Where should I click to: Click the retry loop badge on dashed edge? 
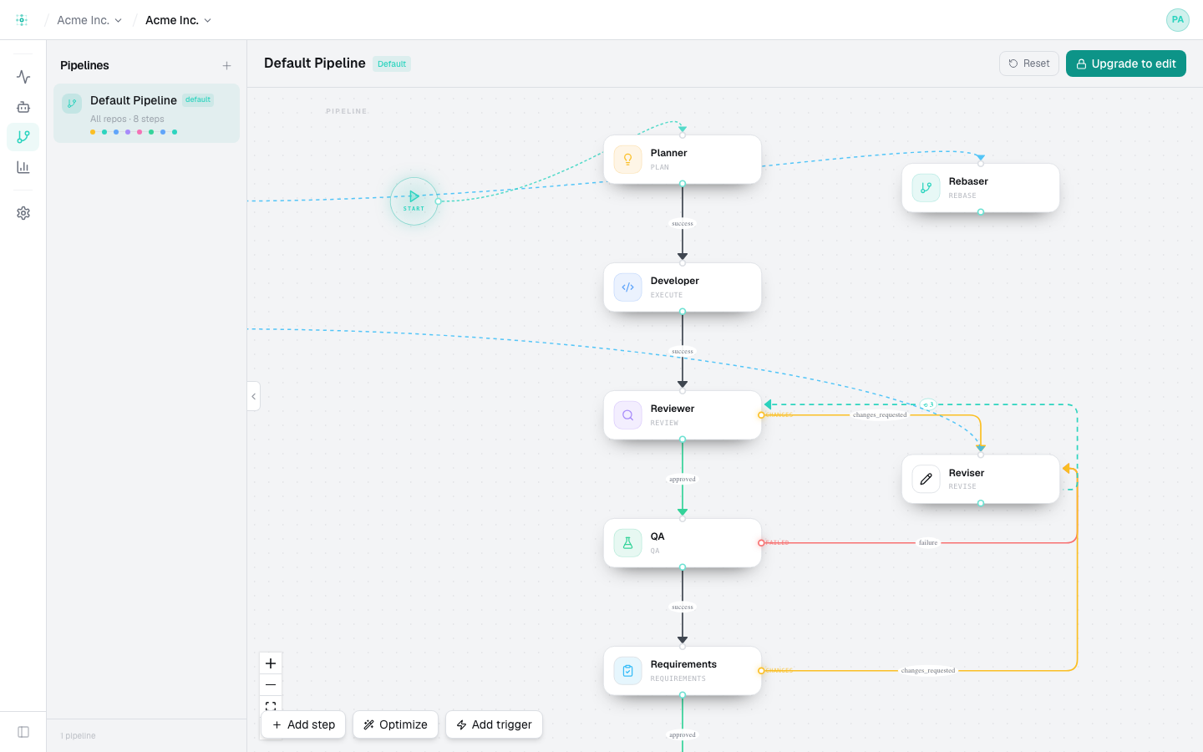[928, 404]
